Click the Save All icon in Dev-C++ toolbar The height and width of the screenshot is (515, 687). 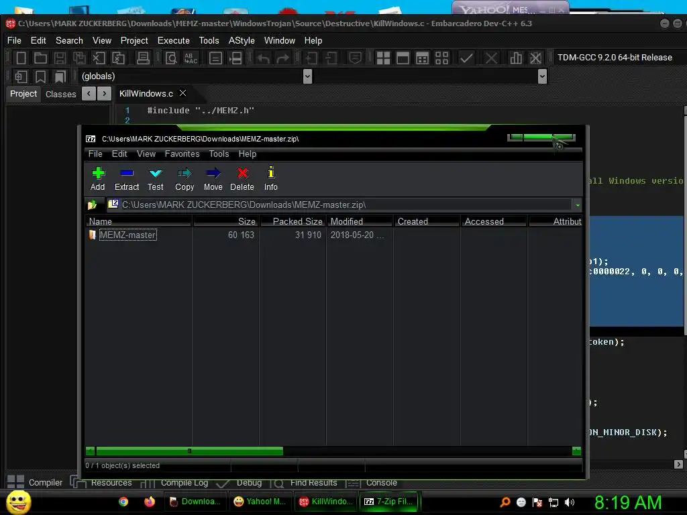coord(79,58)
